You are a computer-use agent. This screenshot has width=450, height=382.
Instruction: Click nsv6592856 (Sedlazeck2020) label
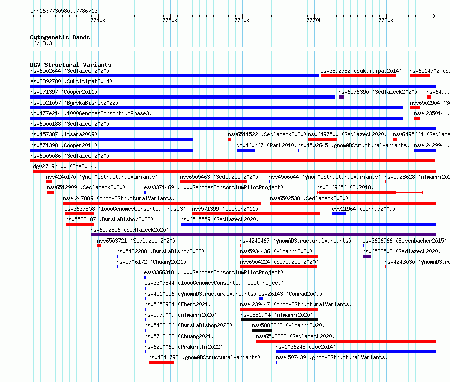click(129, 230)
